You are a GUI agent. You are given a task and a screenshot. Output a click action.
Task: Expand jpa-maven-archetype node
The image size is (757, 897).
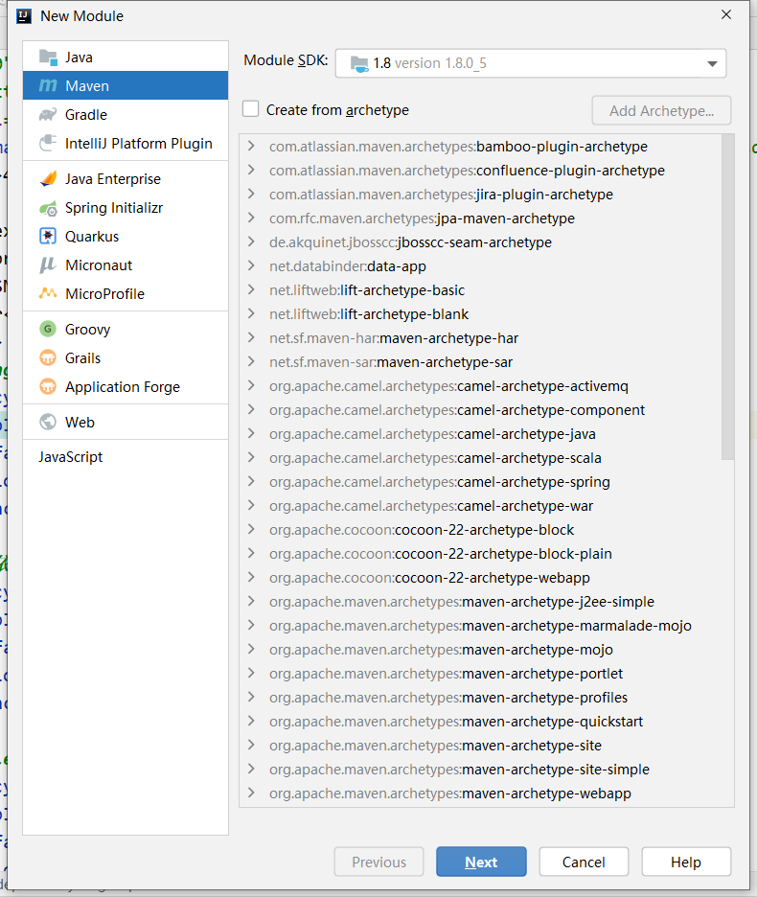251,218
